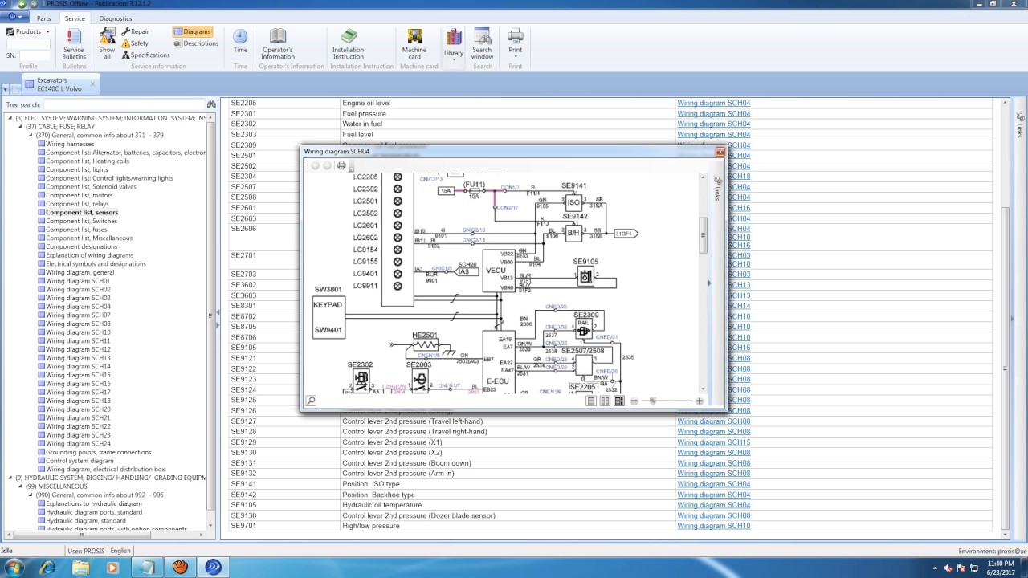Open the Machine card

[414, 44]
